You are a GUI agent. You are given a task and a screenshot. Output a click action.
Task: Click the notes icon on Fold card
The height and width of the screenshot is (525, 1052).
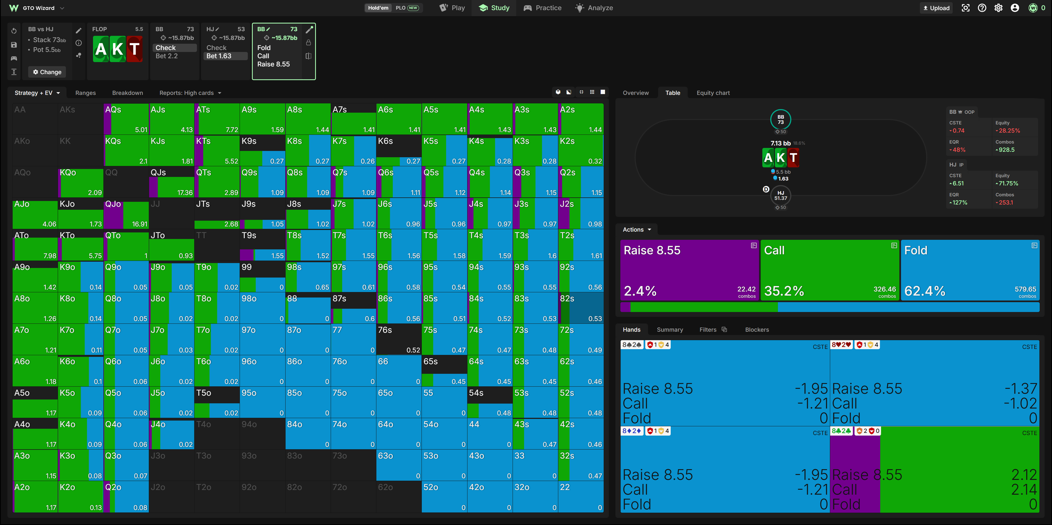[x=1034, y=245]
